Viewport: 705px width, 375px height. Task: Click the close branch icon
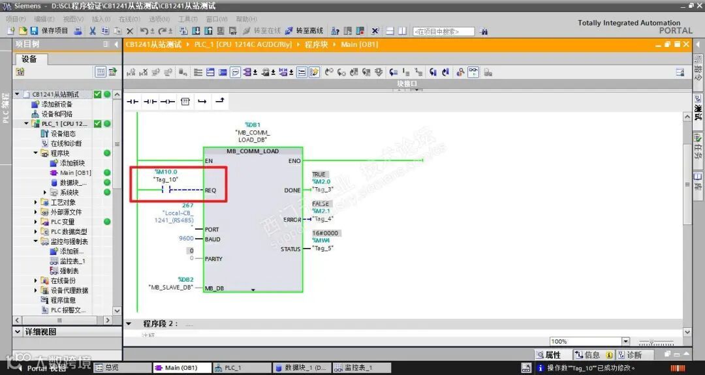pos(220,101)
